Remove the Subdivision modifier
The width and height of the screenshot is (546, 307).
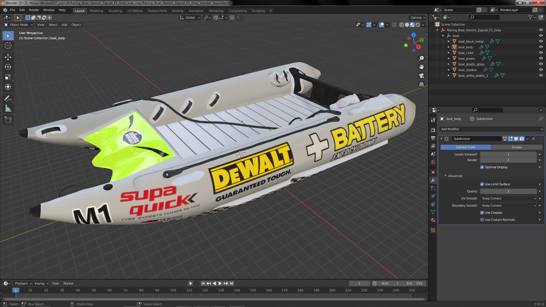[533, 139]
